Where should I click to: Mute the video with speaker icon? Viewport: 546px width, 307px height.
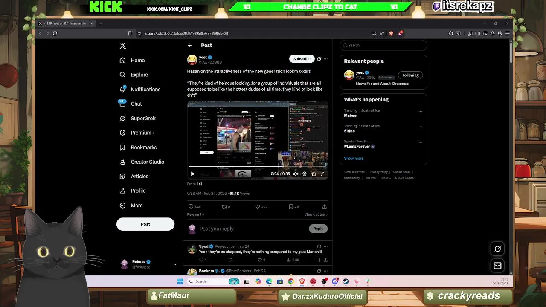pyautogui.click(x=295, y=174)
